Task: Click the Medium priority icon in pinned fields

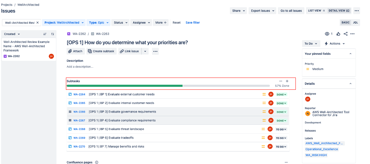Action: click(308, 69)
